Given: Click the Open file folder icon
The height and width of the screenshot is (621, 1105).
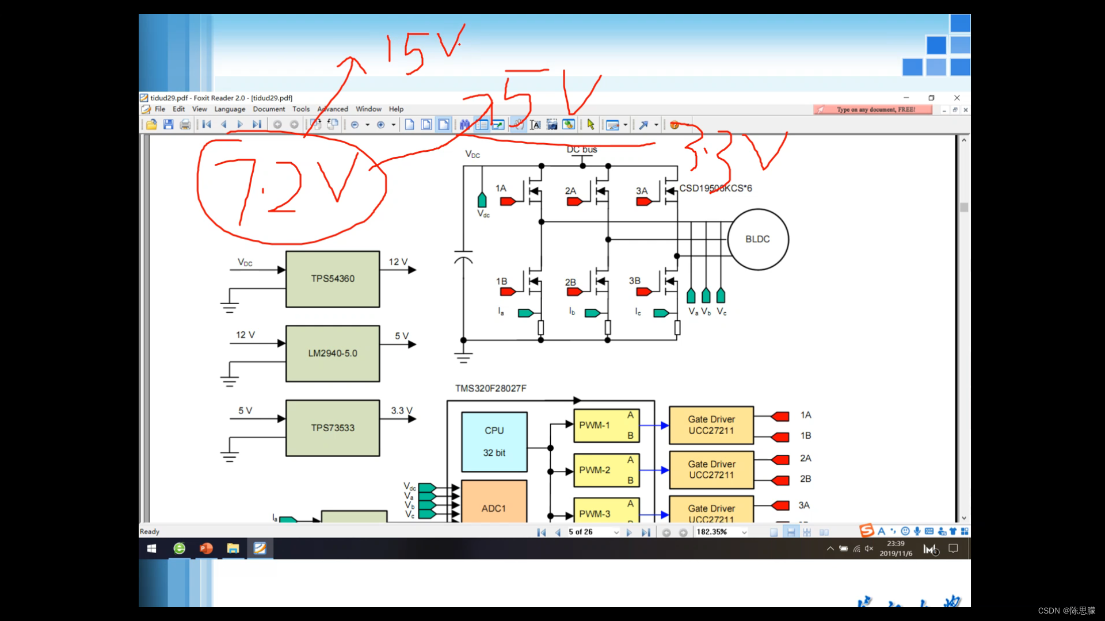Looking at the screenshot, I should tap(151, 124).
